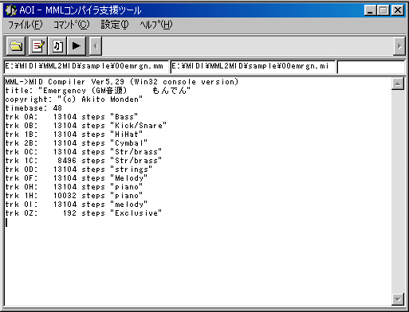This screenshot has height=312, width=409.
Task: Click the trk 0A "Bass" line
Action: 72,117
